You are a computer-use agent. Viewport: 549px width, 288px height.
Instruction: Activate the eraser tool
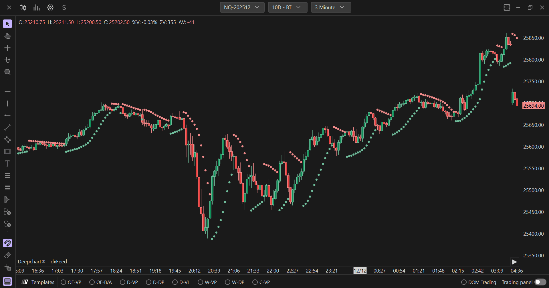coord(7,255)
